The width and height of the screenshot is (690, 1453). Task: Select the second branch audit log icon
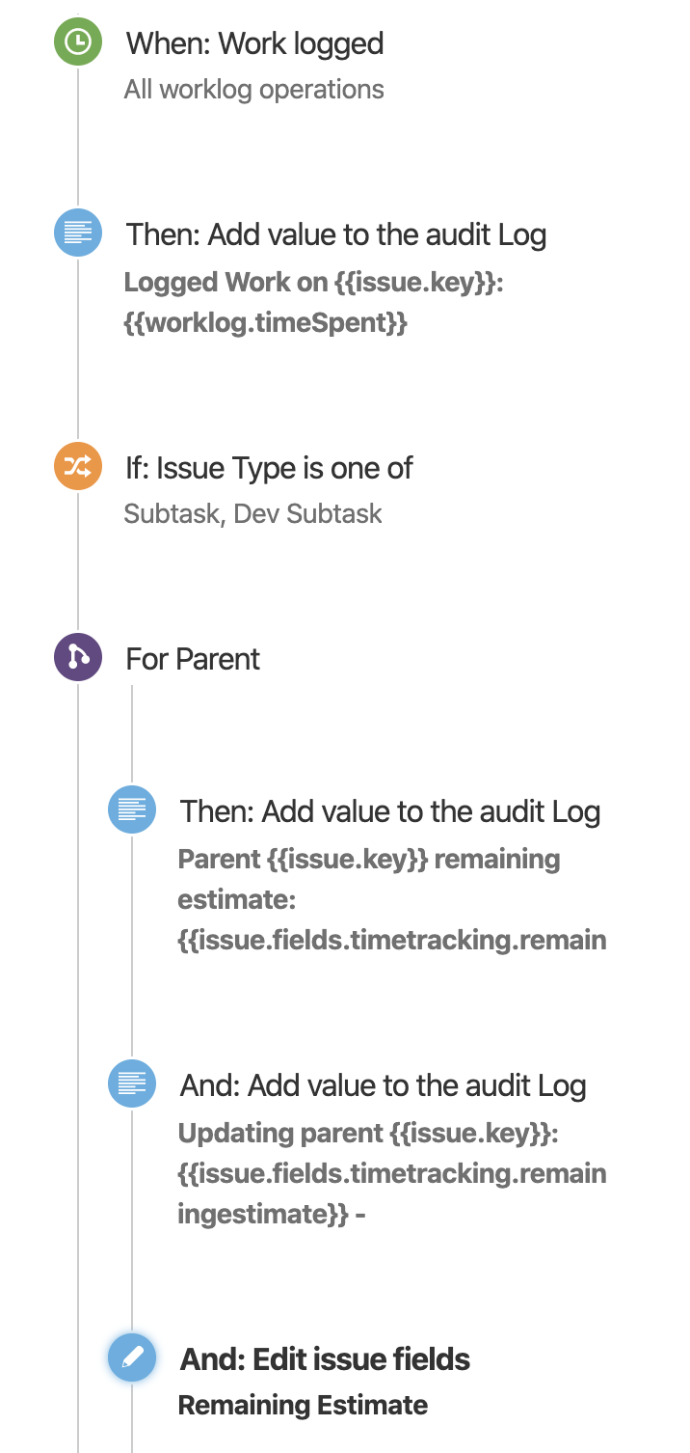pos(131,1083)
